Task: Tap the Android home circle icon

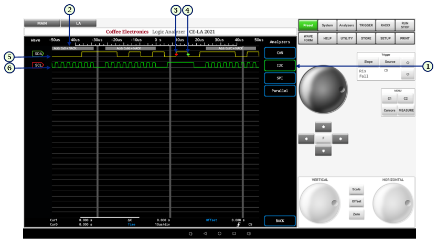Action: (219, 233)
